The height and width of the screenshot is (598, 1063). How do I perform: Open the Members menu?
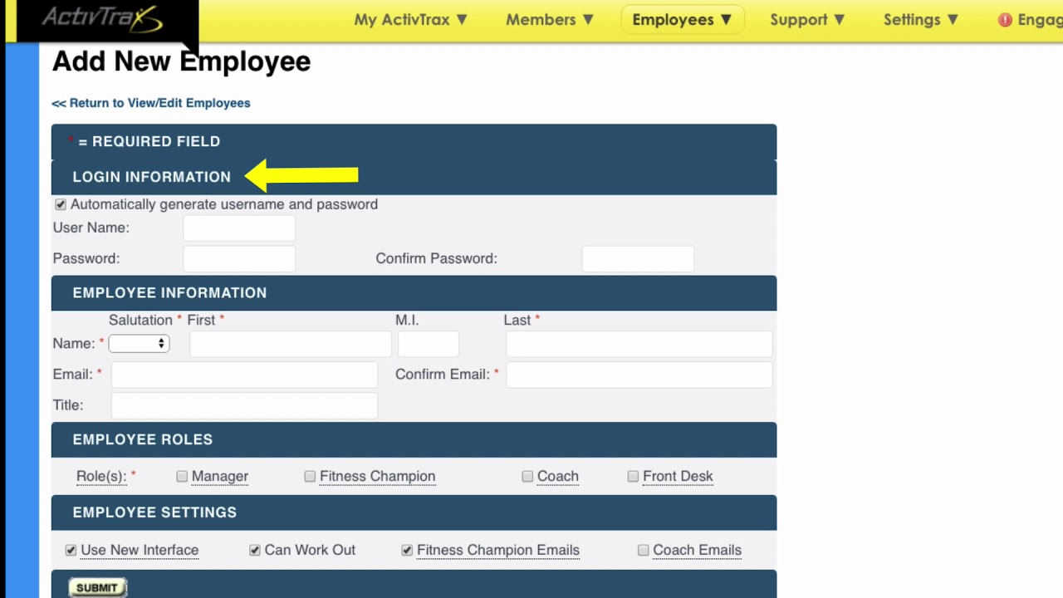[550, 19]
